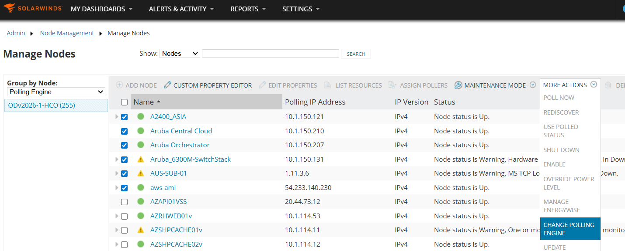Open the Group by Polling Engine dropdown
Image resolution: width=625 pixels, height=251 pixels.
pyautogui.click(x=56, y=92)
